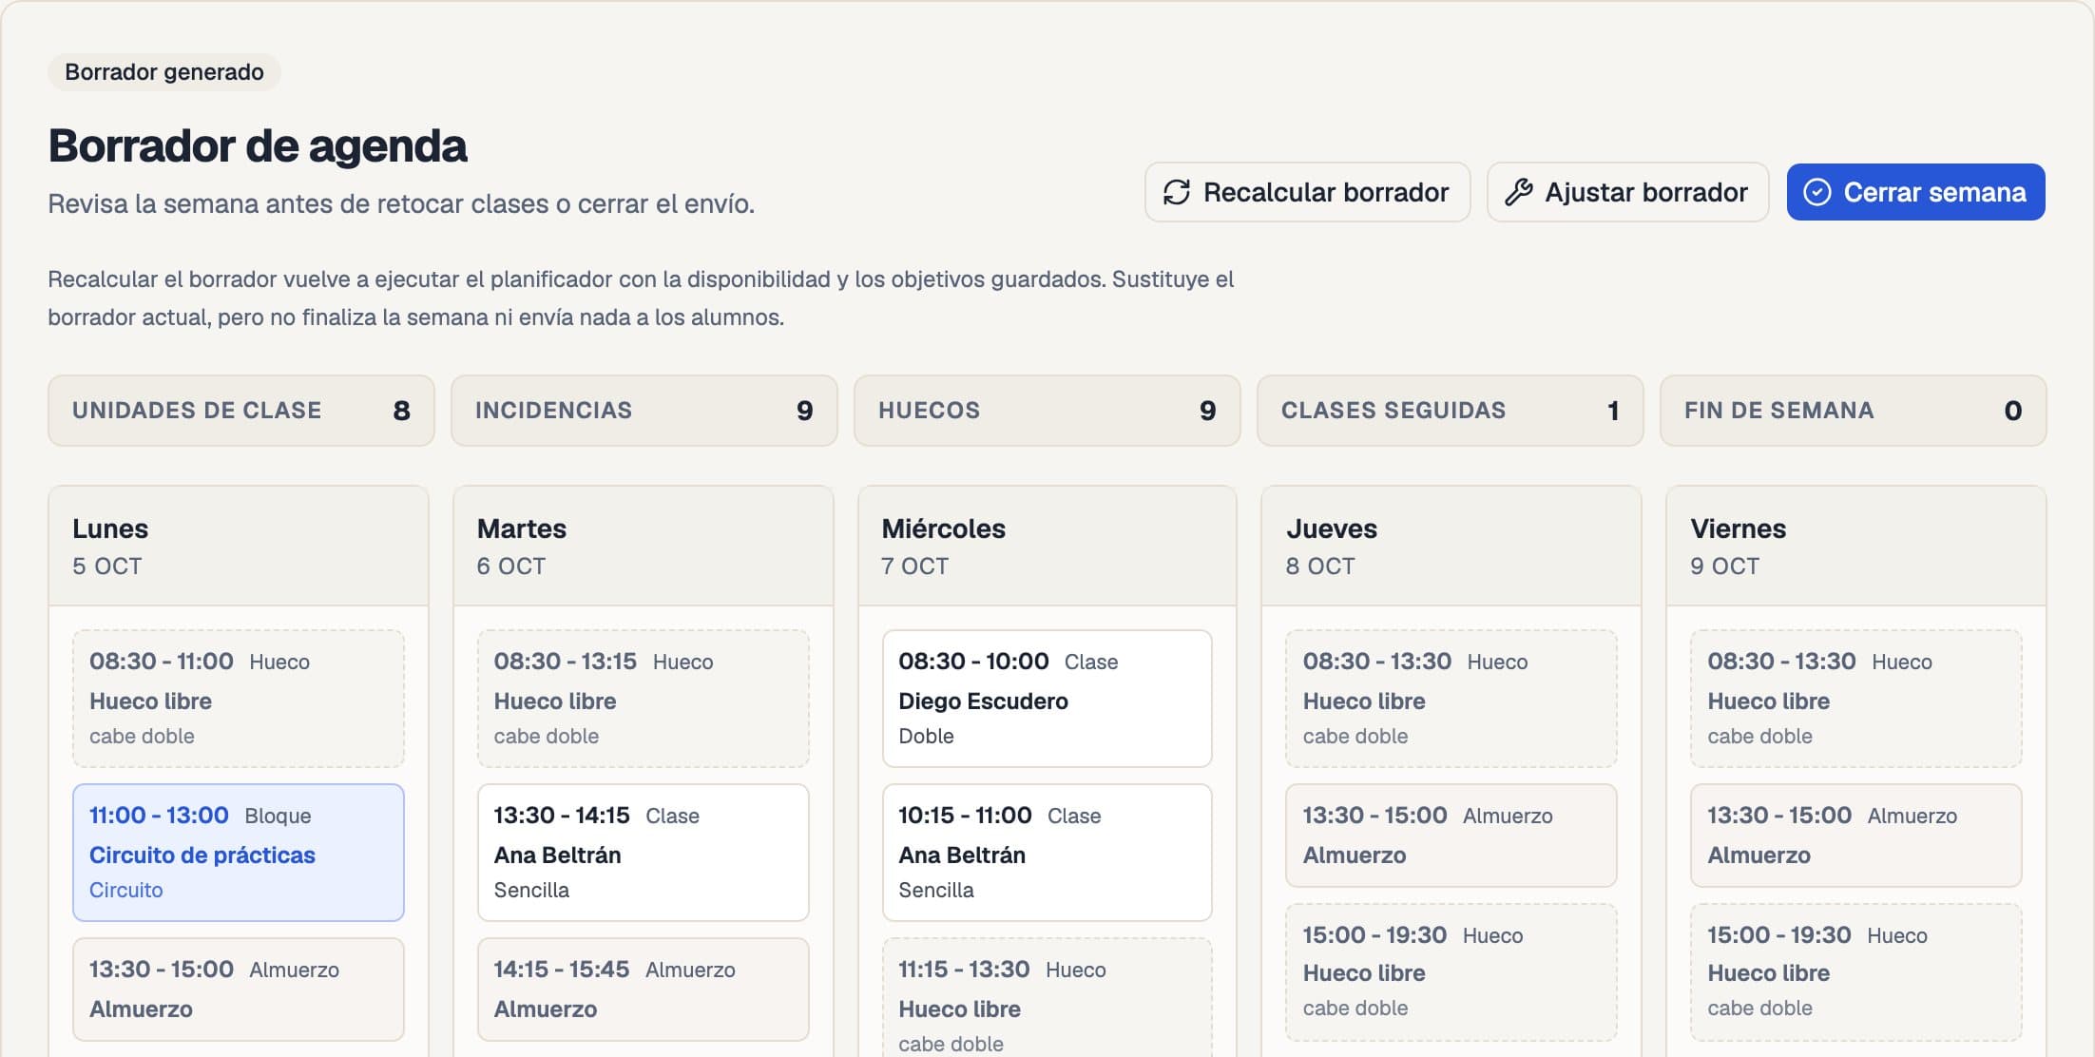Select Miércoles 11:15 - 13:30 Hueco libre card
Screen dimensions: 2095x1057
click(x=1047, y=998)
